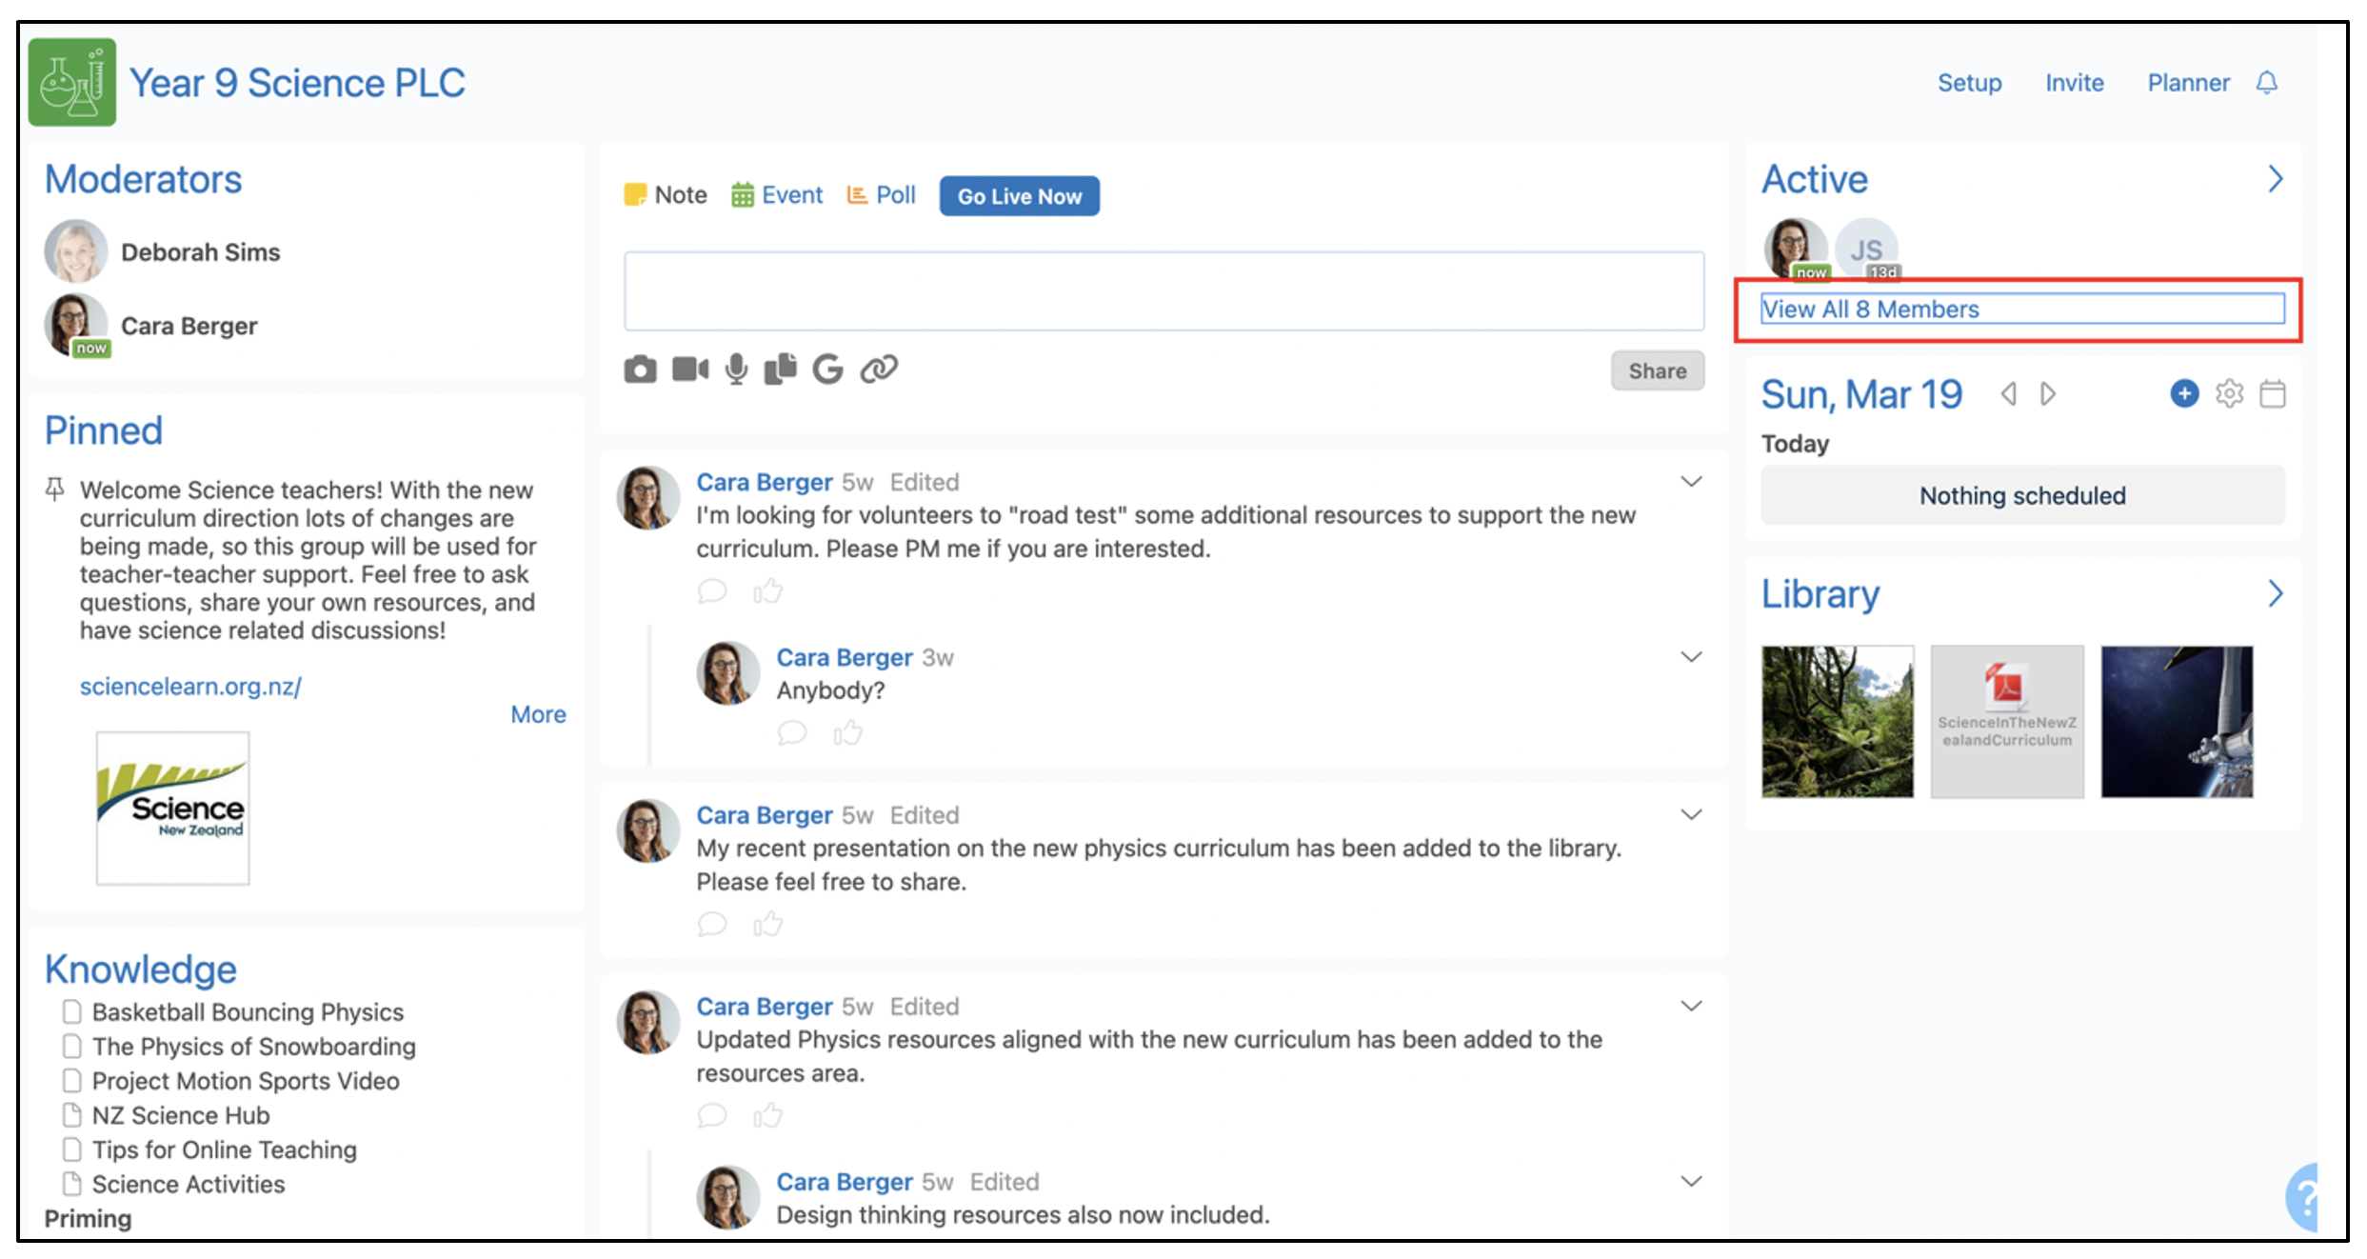Click the video camera attachment icon
Image resolution: width=2367 pixels, height=1259 pixels.
689,369
